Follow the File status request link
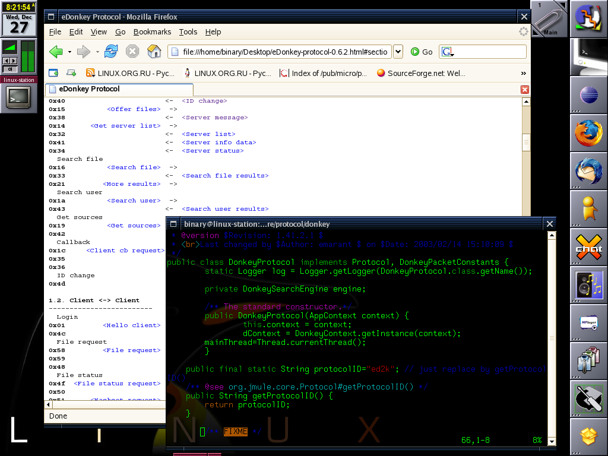The width and height of the screenshot is (608, 456). click(x=117, y=384)
